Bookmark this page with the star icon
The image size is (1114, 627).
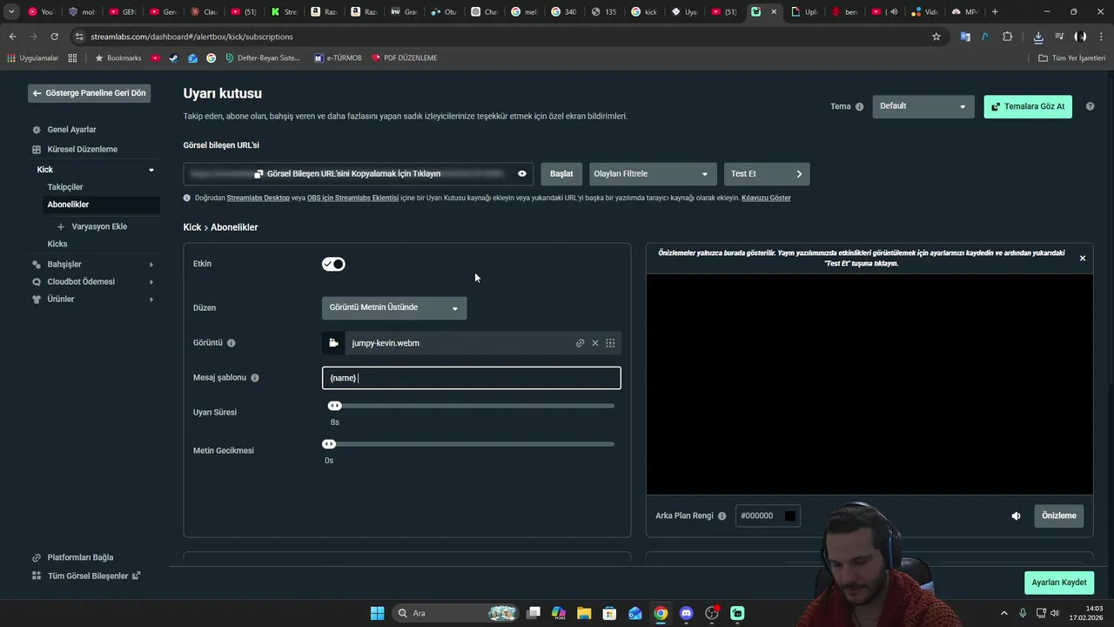936,37
